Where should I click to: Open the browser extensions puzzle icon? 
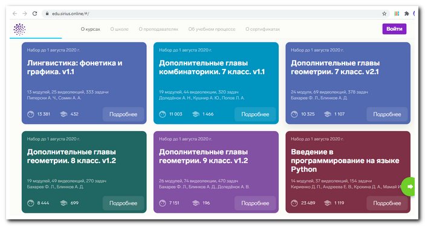click(x=407, y=13)
